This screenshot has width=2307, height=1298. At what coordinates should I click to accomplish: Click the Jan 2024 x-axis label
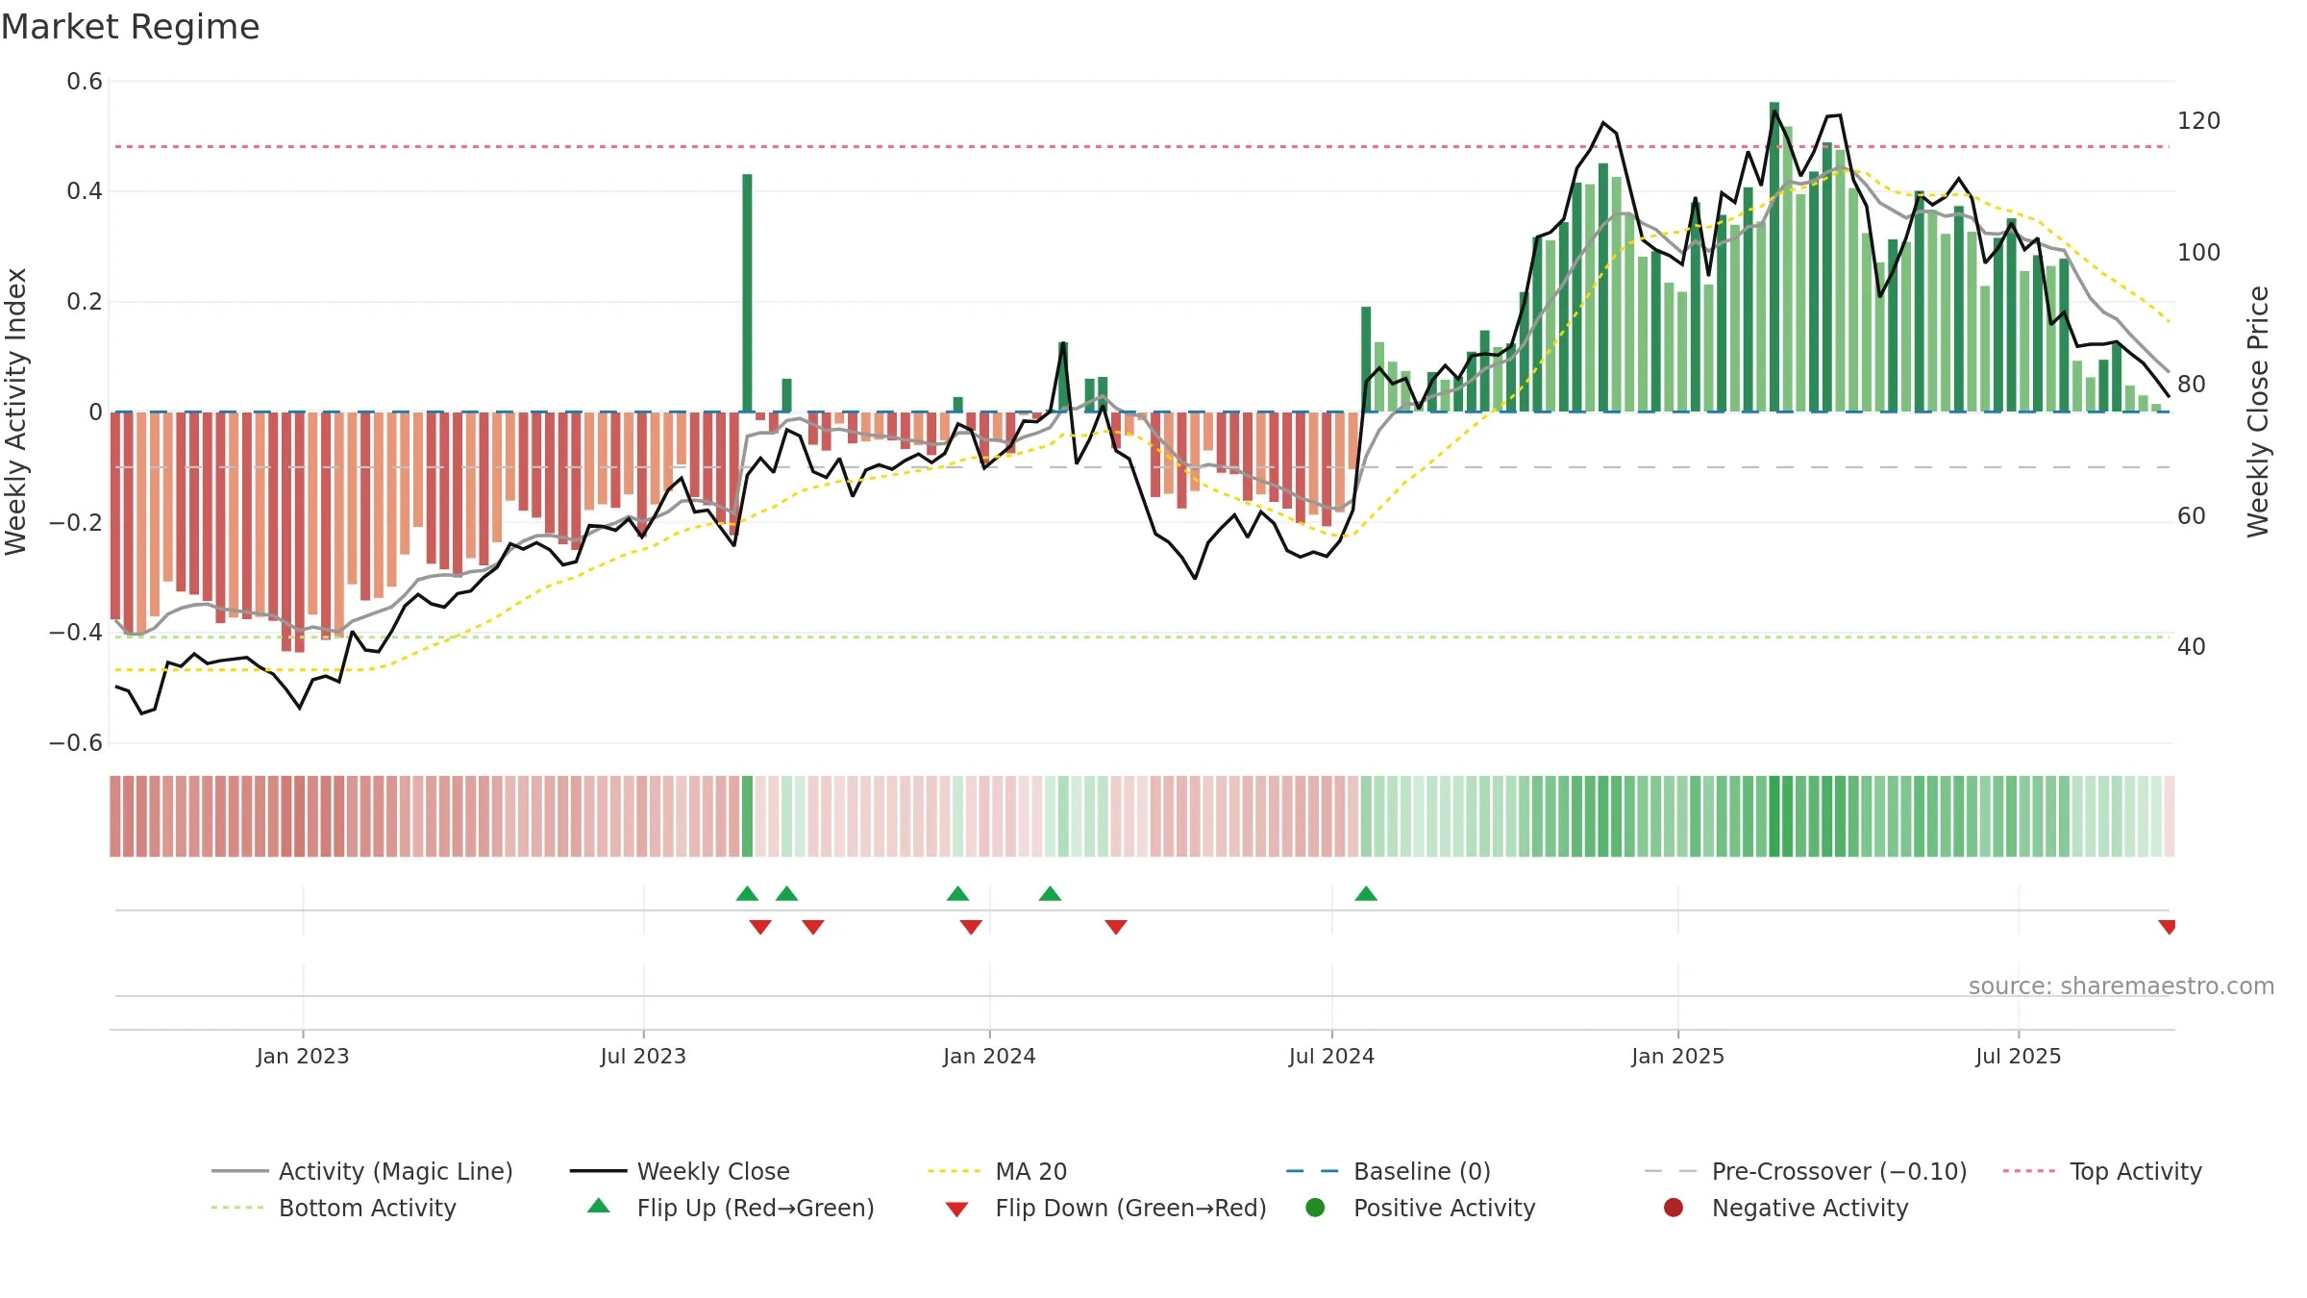pos(989,1056)
